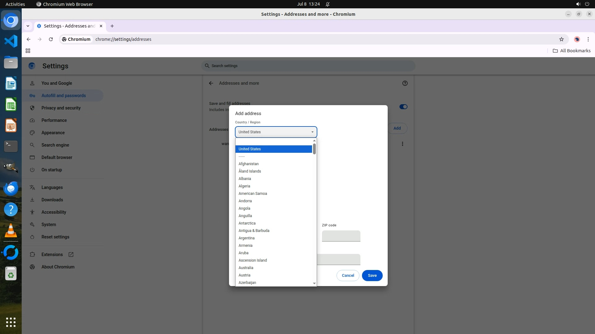Select Australia in the country list
This screenshot has width=595, height=334.
[246, 268]
